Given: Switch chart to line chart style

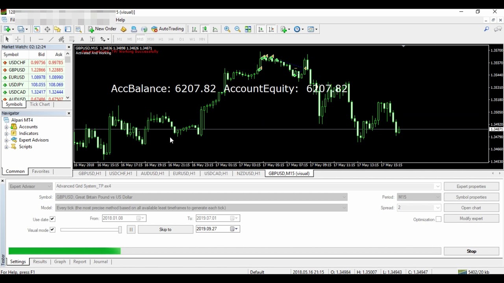Looking at the screenshot, I should 215,29.
